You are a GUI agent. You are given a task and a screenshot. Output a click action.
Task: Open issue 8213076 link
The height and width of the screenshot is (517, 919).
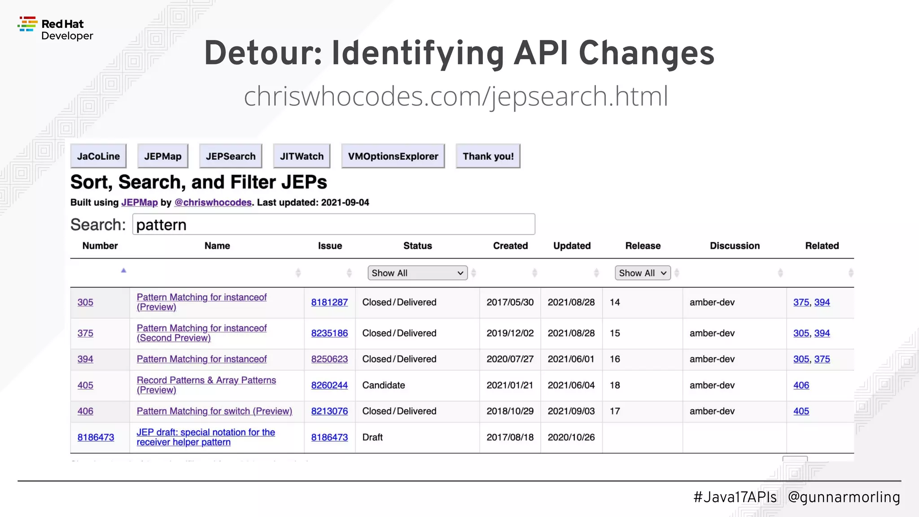329,412
